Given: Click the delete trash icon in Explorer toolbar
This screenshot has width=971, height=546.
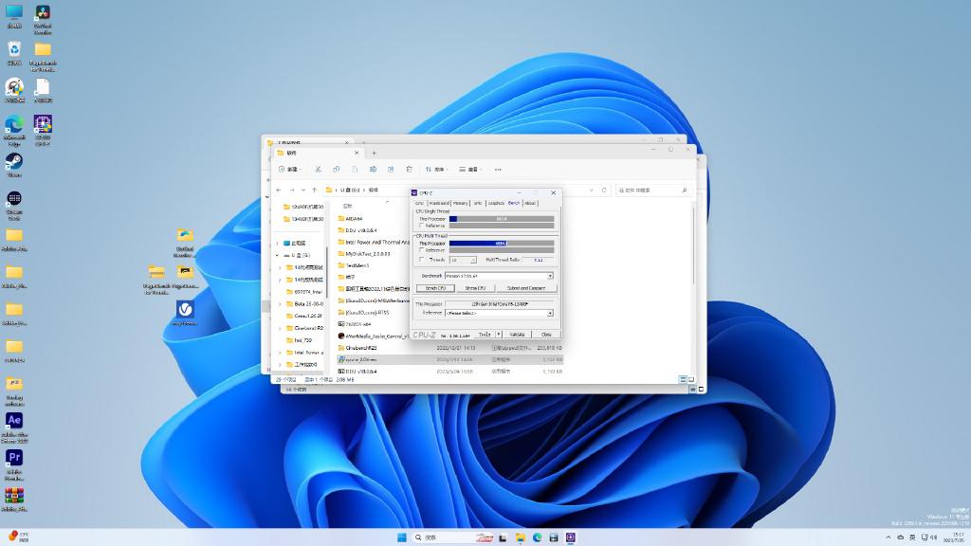Looking at the screenshot, I should (410, 169).
